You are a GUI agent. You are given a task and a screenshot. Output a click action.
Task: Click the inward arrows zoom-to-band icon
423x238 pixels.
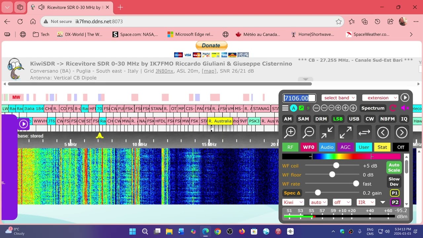(x=327, y=133)
